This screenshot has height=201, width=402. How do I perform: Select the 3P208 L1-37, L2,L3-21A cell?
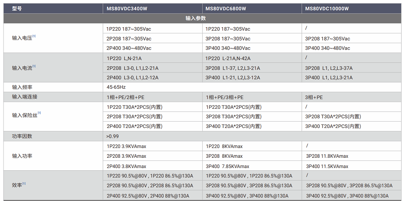tap(233, 68)
